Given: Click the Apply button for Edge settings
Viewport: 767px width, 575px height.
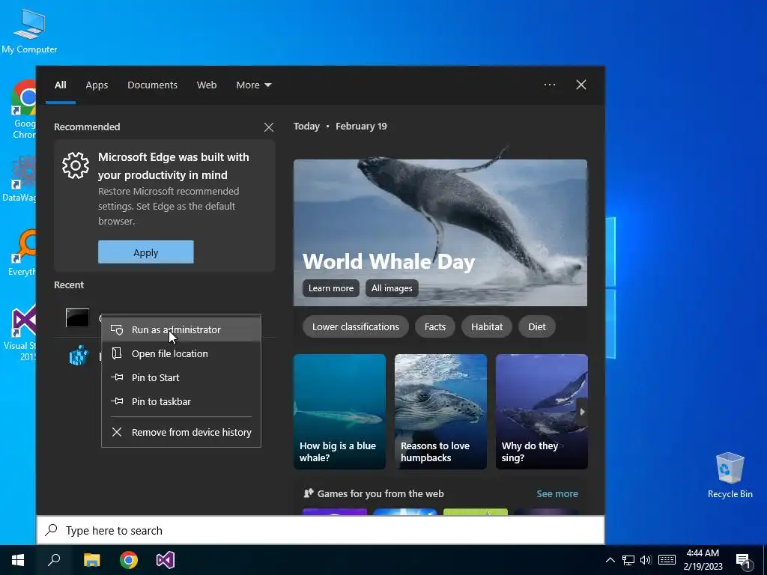Looking at the screenshot, I should (146, 252).
